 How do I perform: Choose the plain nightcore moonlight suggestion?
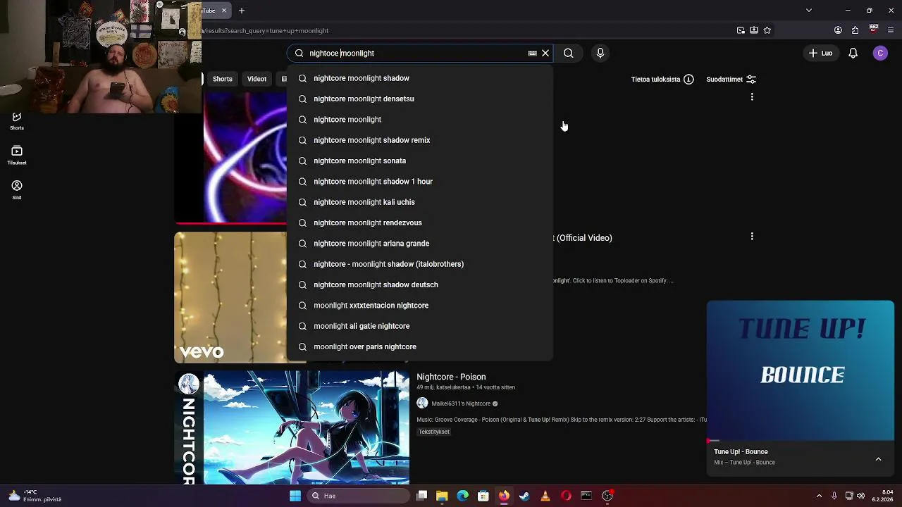[420, 120]
